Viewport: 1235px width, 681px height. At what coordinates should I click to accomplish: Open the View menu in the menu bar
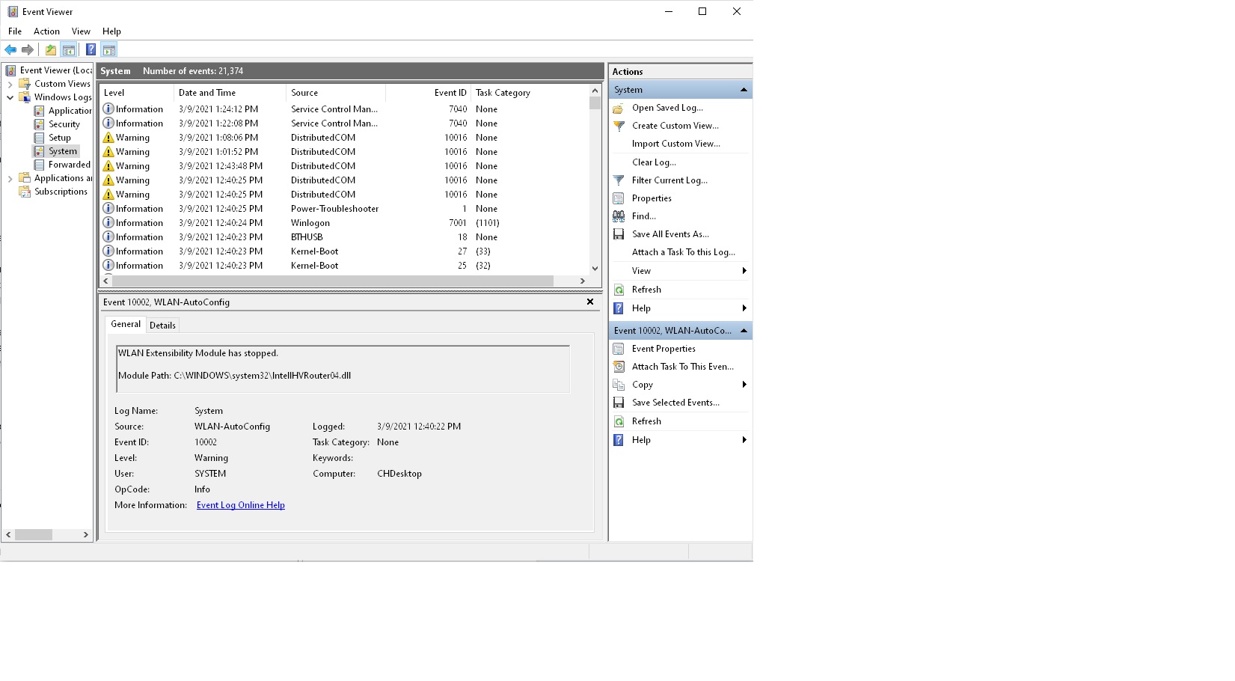click(81, 31)
